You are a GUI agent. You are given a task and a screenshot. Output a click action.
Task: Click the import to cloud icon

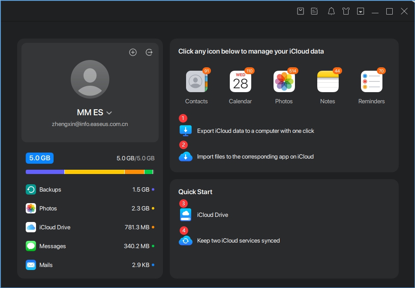click(x=186, y=156)
